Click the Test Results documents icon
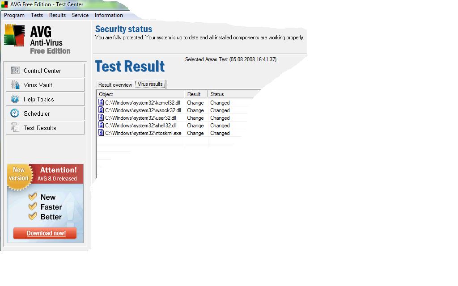This screenshot has height=286, width=458. coord(15,128)
